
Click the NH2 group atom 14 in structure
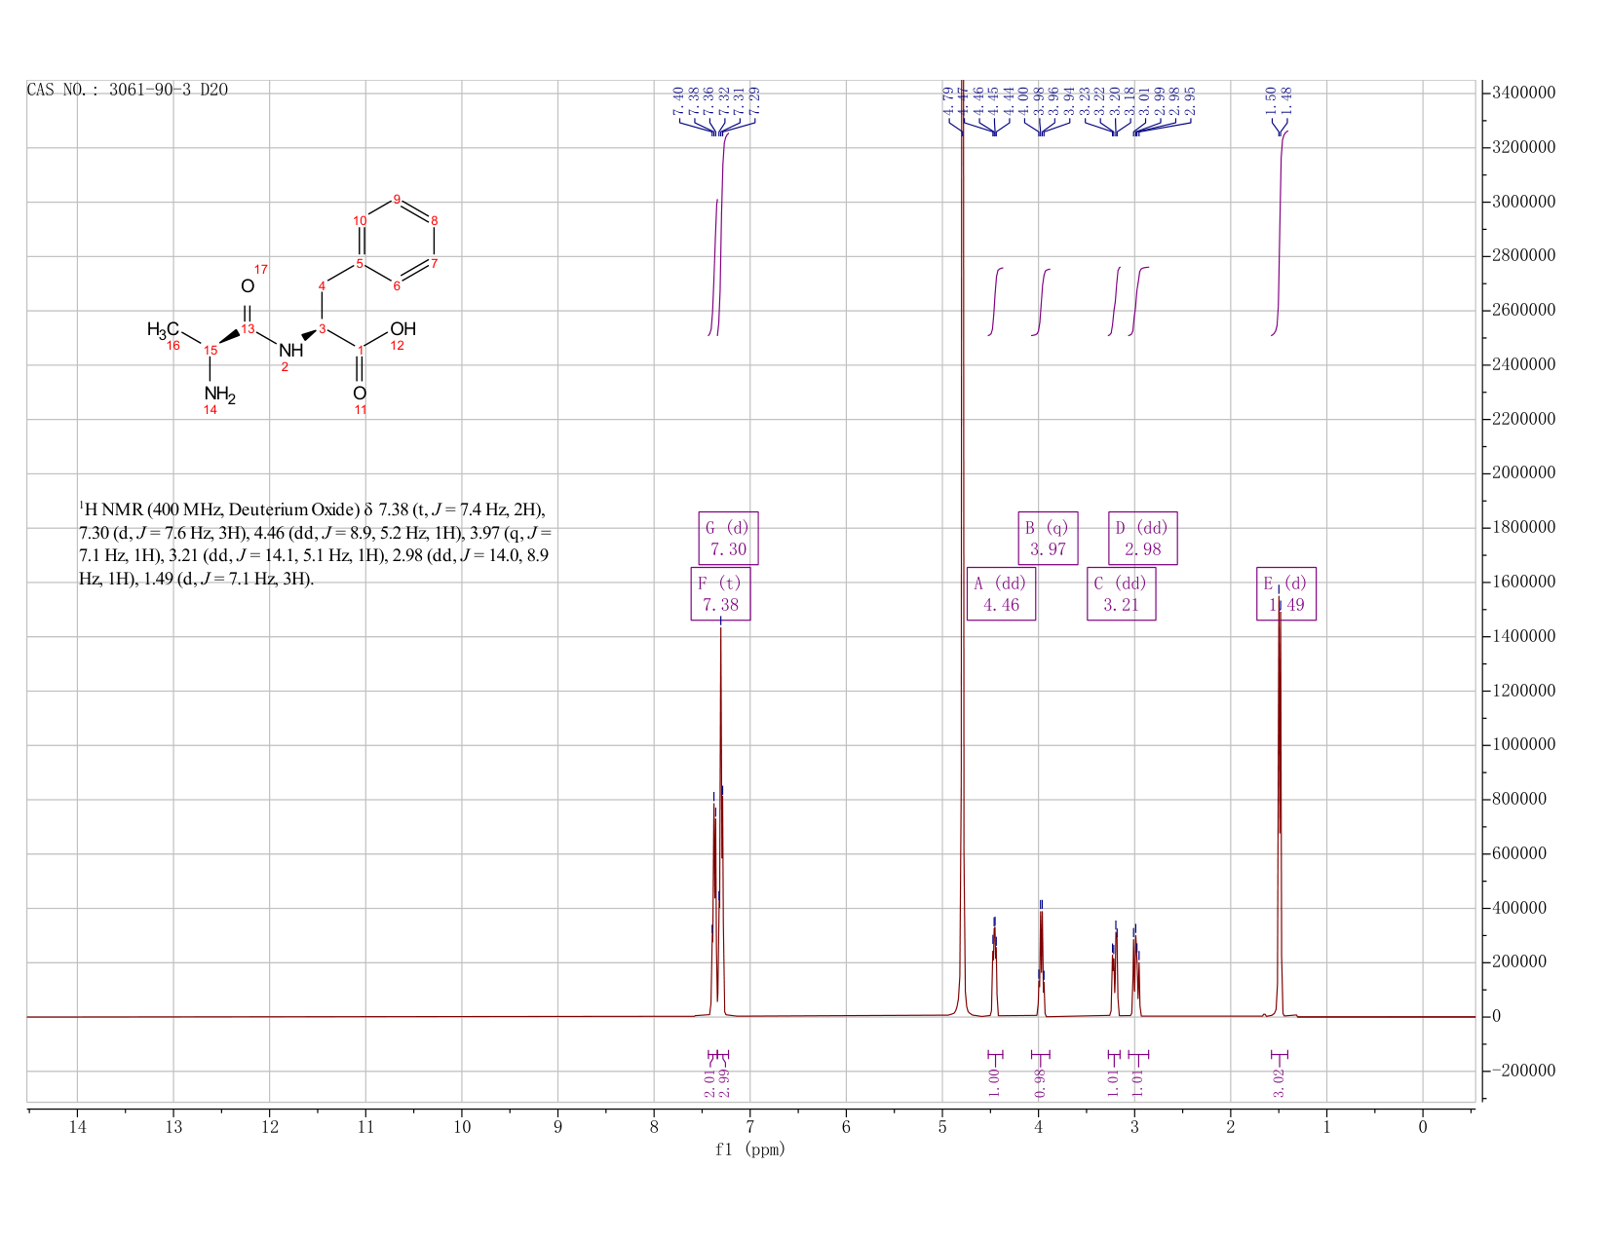click(x=219, y=395)
